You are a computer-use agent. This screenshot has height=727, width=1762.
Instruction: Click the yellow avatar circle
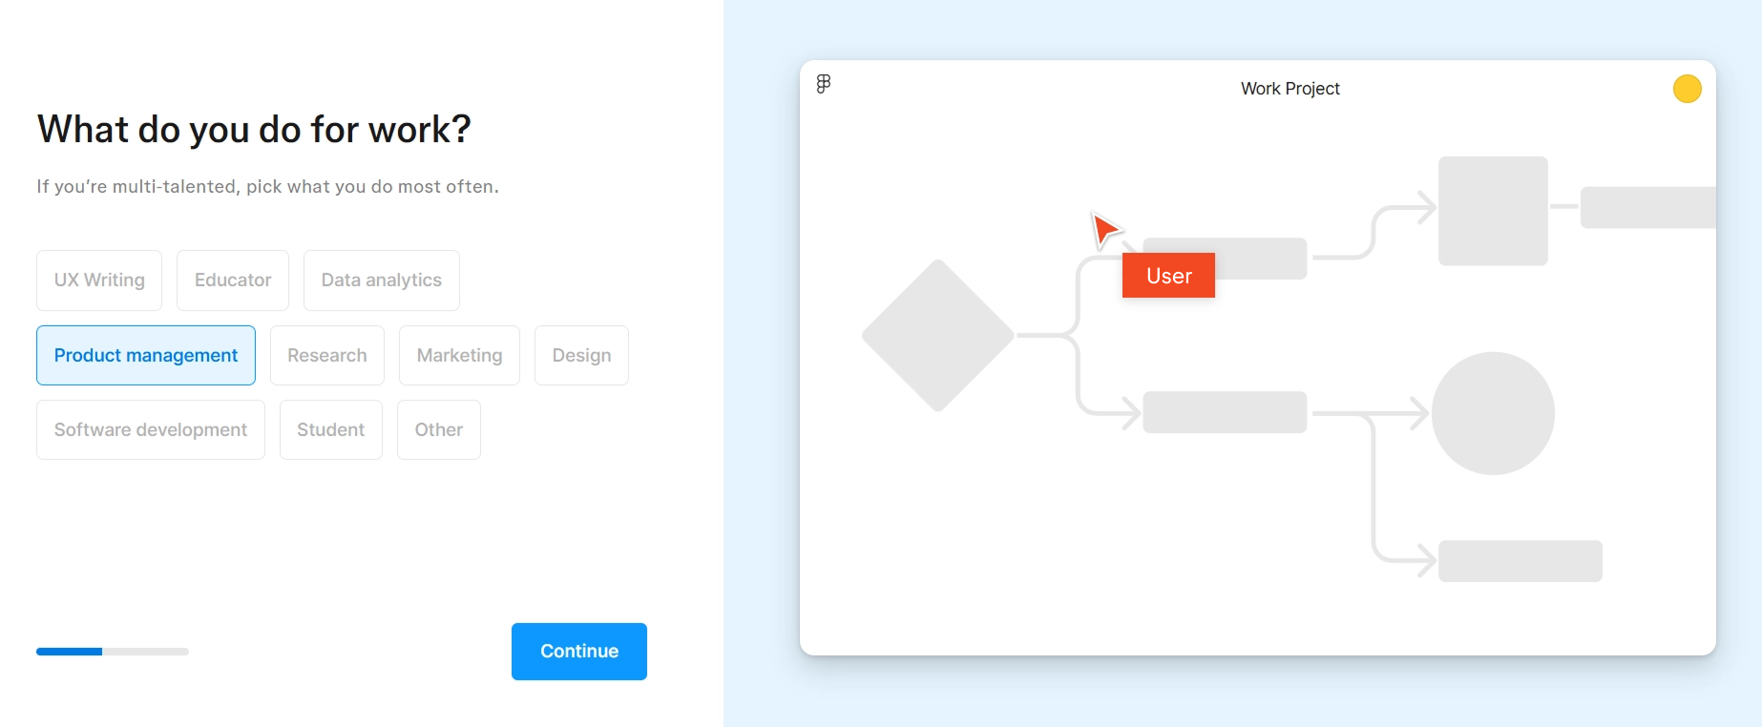click(1687, 89)
